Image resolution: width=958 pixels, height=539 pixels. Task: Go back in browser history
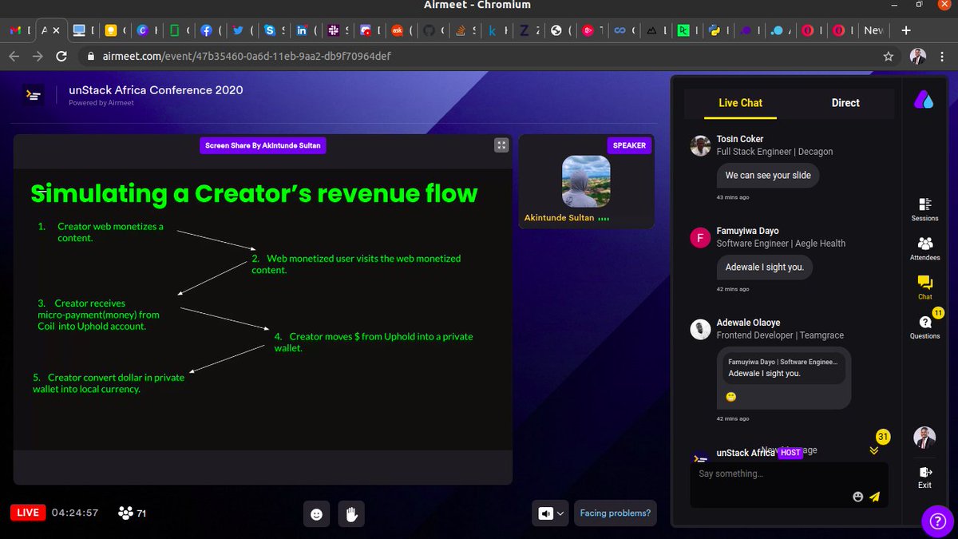(x=14, y=57)
